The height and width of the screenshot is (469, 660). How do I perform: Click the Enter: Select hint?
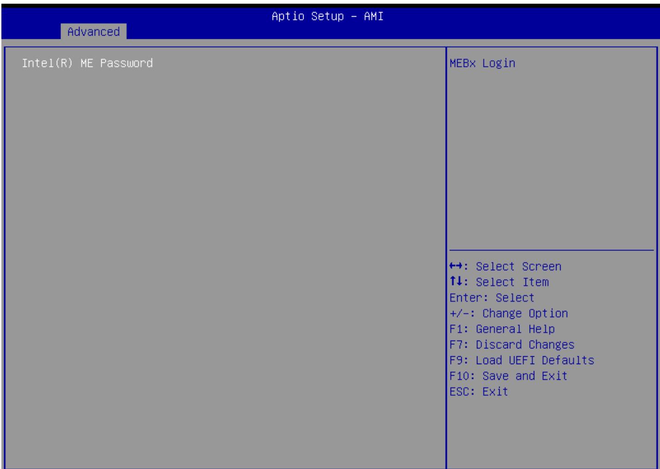pyautogui.click(x=492, y=298)
